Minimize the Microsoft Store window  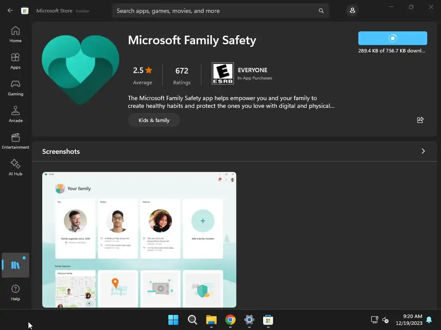click(x=391, y=7)
